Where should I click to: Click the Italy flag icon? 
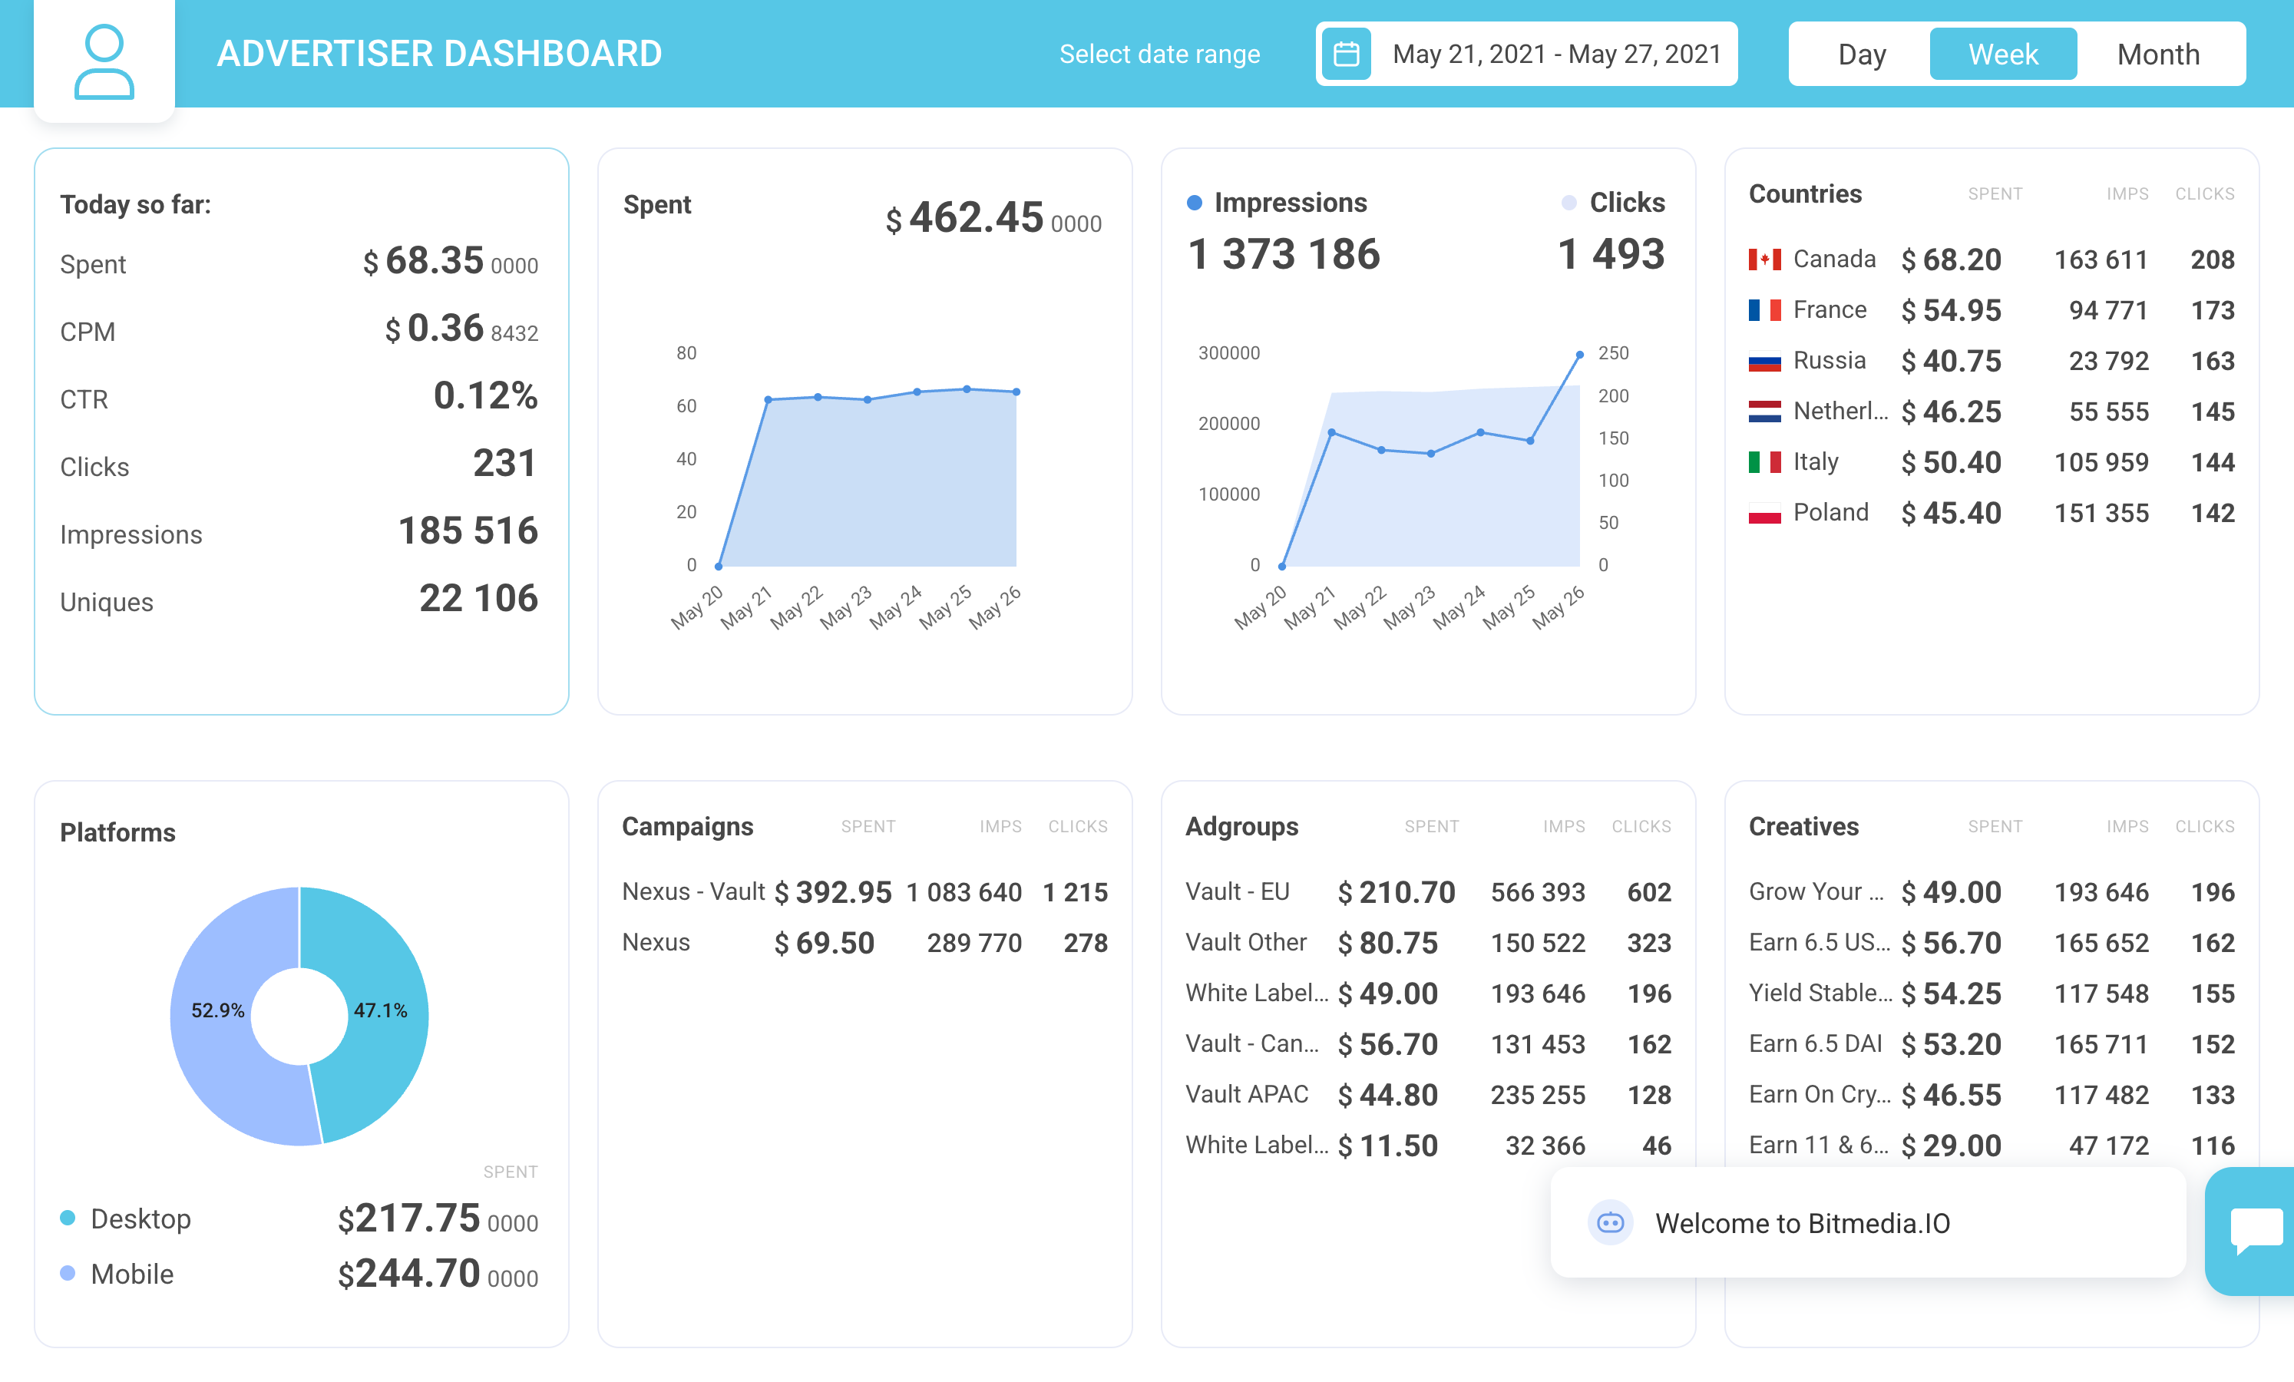[x=1764, y=463]
